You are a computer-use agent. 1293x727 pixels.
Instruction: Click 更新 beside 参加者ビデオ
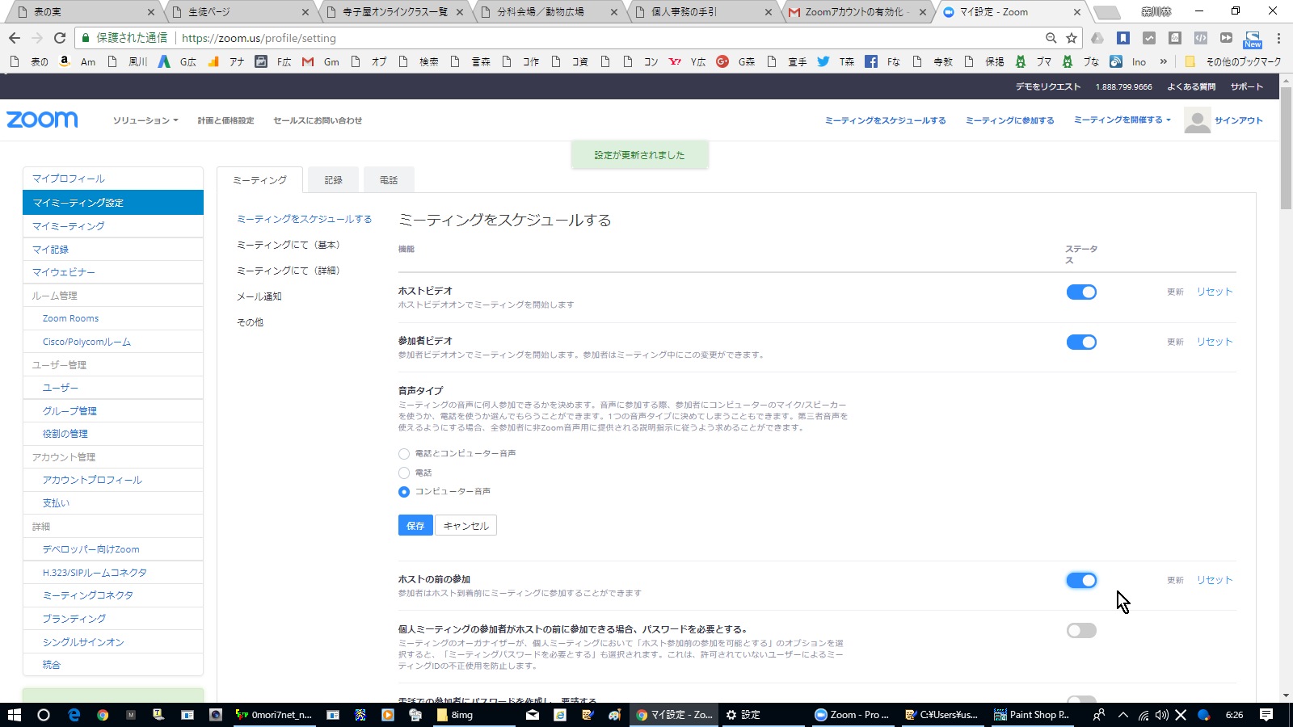click(x=1175, y=342)
